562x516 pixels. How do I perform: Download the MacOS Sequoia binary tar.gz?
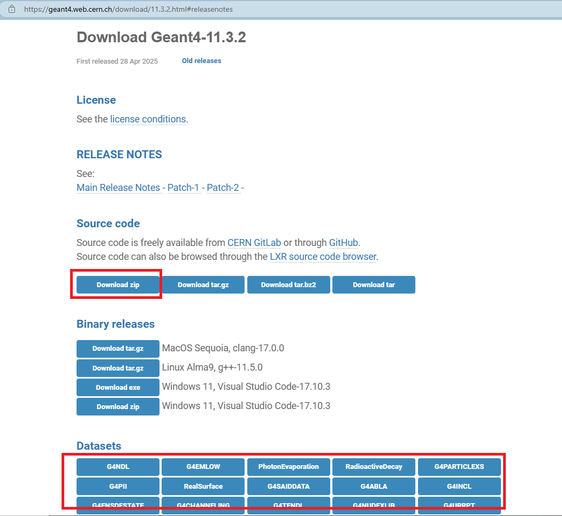118,349
